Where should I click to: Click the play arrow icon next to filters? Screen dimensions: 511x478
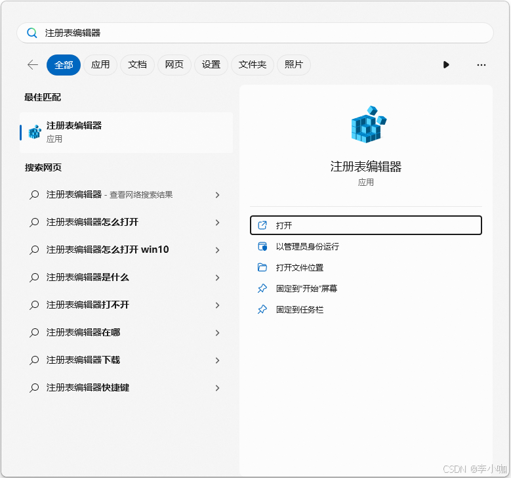tap(446, 64)
